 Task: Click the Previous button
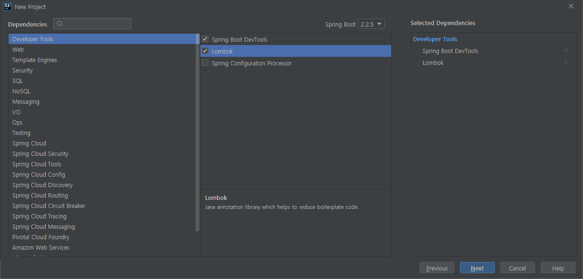point(437,268)
